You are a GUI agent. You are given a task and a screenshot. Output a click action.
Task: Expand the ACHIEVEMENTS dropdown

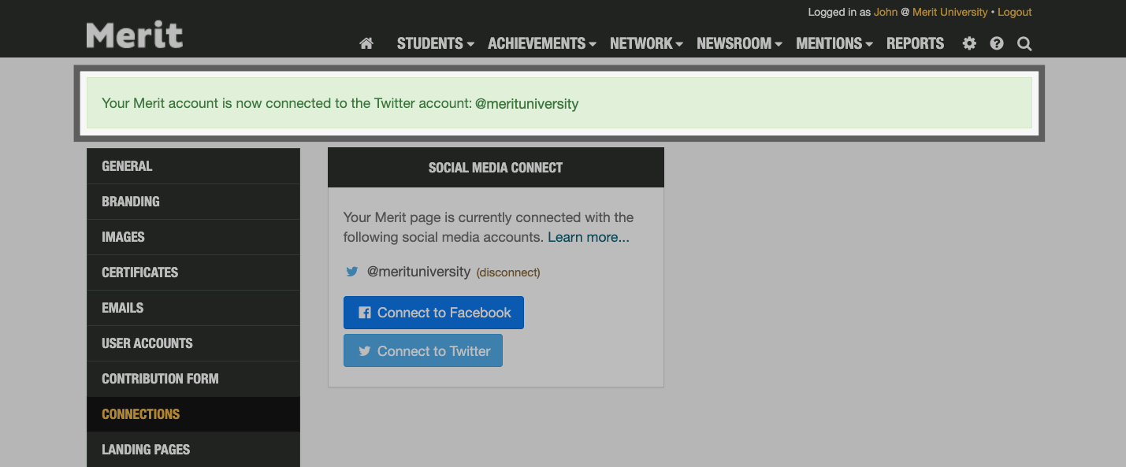(537, 43)
